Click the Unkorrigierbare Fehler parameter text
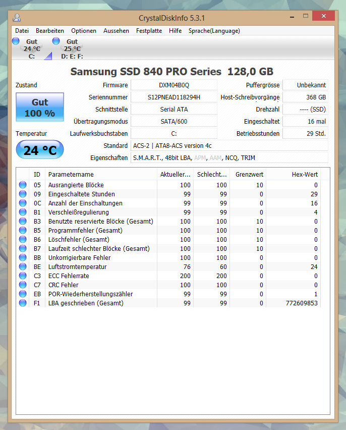 click(x=80, y=257)
